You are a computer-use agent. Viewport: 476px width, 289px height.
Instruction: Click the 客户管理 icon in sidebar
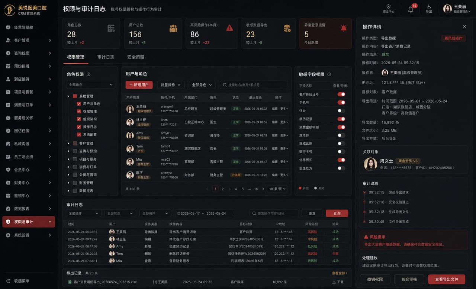coord(8,40)
